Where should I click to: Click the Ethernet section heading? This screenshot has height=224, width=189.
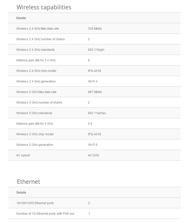[x=28, y=182]
